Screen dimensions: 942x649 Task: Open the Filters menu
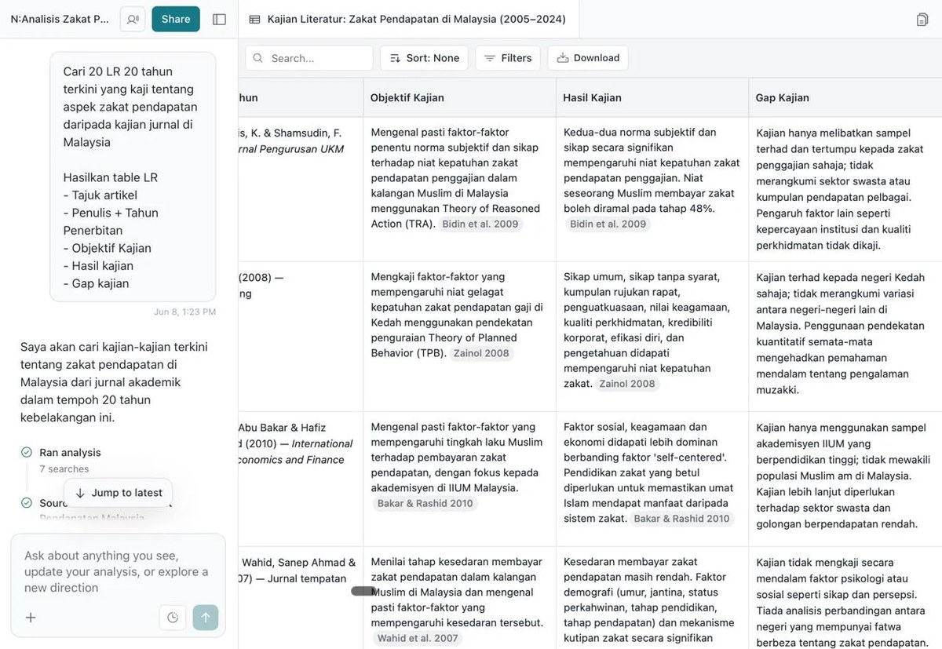tap(508, 58)
